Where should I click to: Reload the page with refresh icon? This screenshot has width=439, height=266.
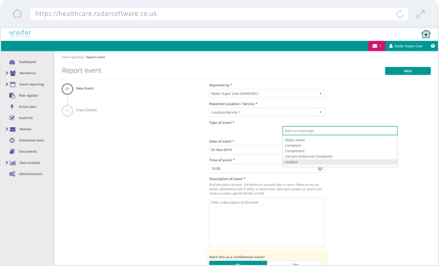point(400,14)
